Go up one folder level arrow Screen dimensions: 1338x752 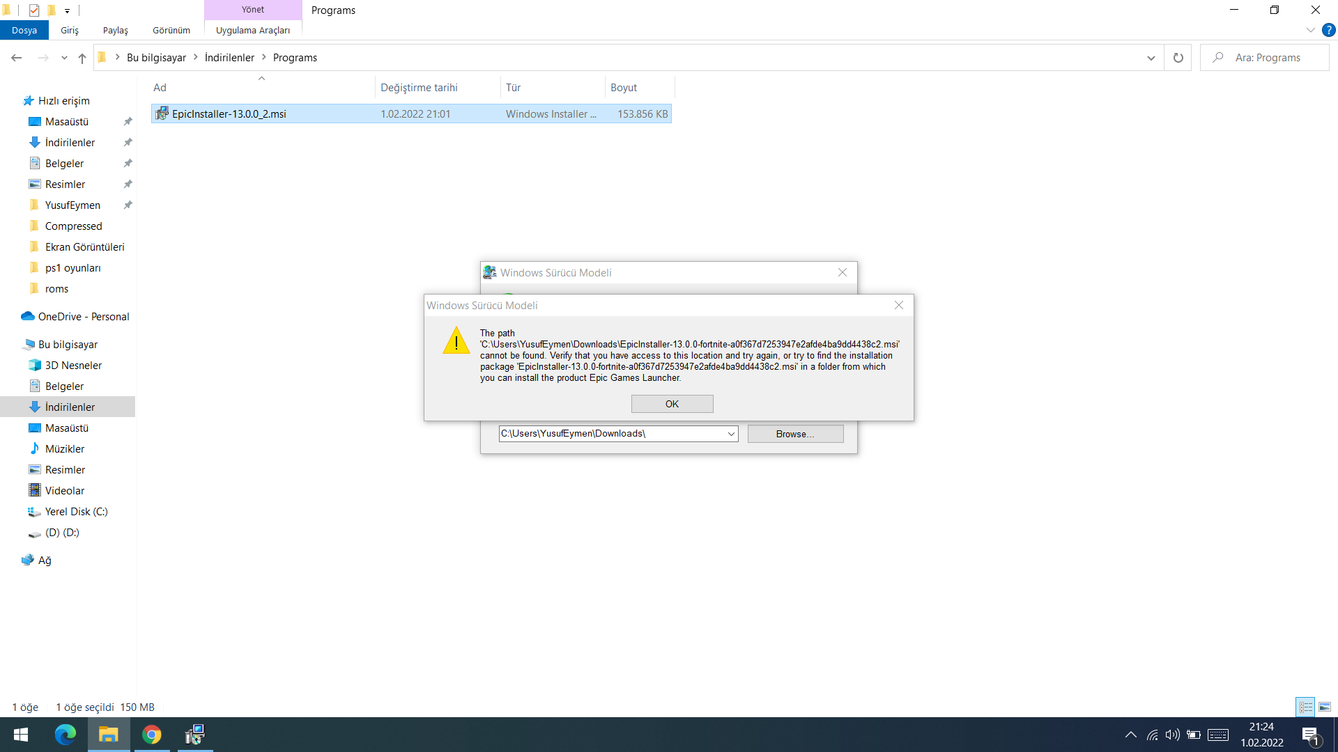[x=82, y=58]
